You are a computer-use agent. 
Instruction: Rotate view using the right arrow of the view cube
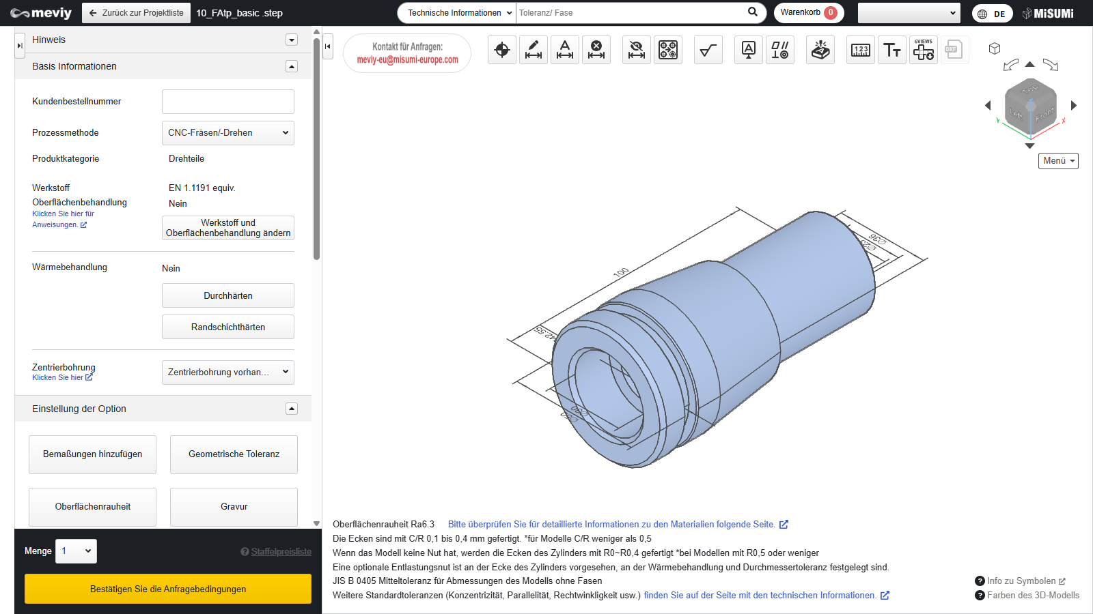(1074, 105)
